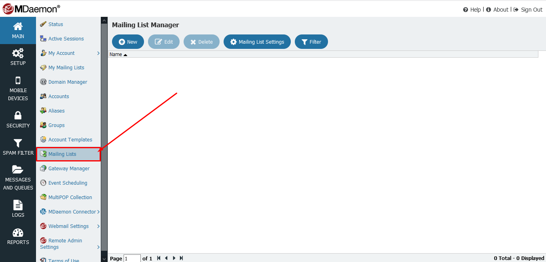This screenshot has height=262, width=546.
Task: Expand Remote Admin Settings submenu arrow
Action: [x=98, y=247]
